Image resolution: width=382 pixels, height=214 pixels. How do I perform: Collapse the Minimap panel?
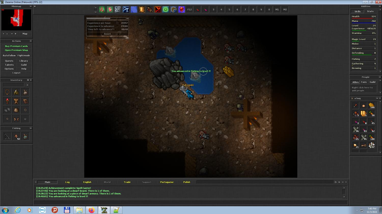[x=31, y=6]
